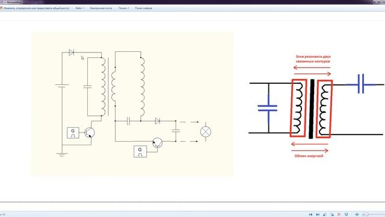385x217 pixels.
Task: Go to the next photo
Action: pyautogui.click(x=318, y=215)
